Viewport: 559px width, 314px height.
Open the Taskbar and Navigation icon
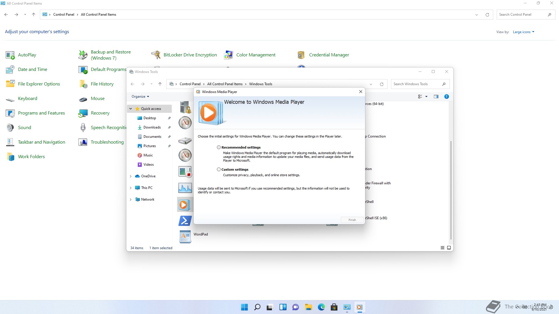tap(10, 142)
